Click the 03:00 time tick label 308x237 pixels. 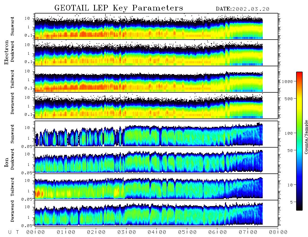coord(127,232)
